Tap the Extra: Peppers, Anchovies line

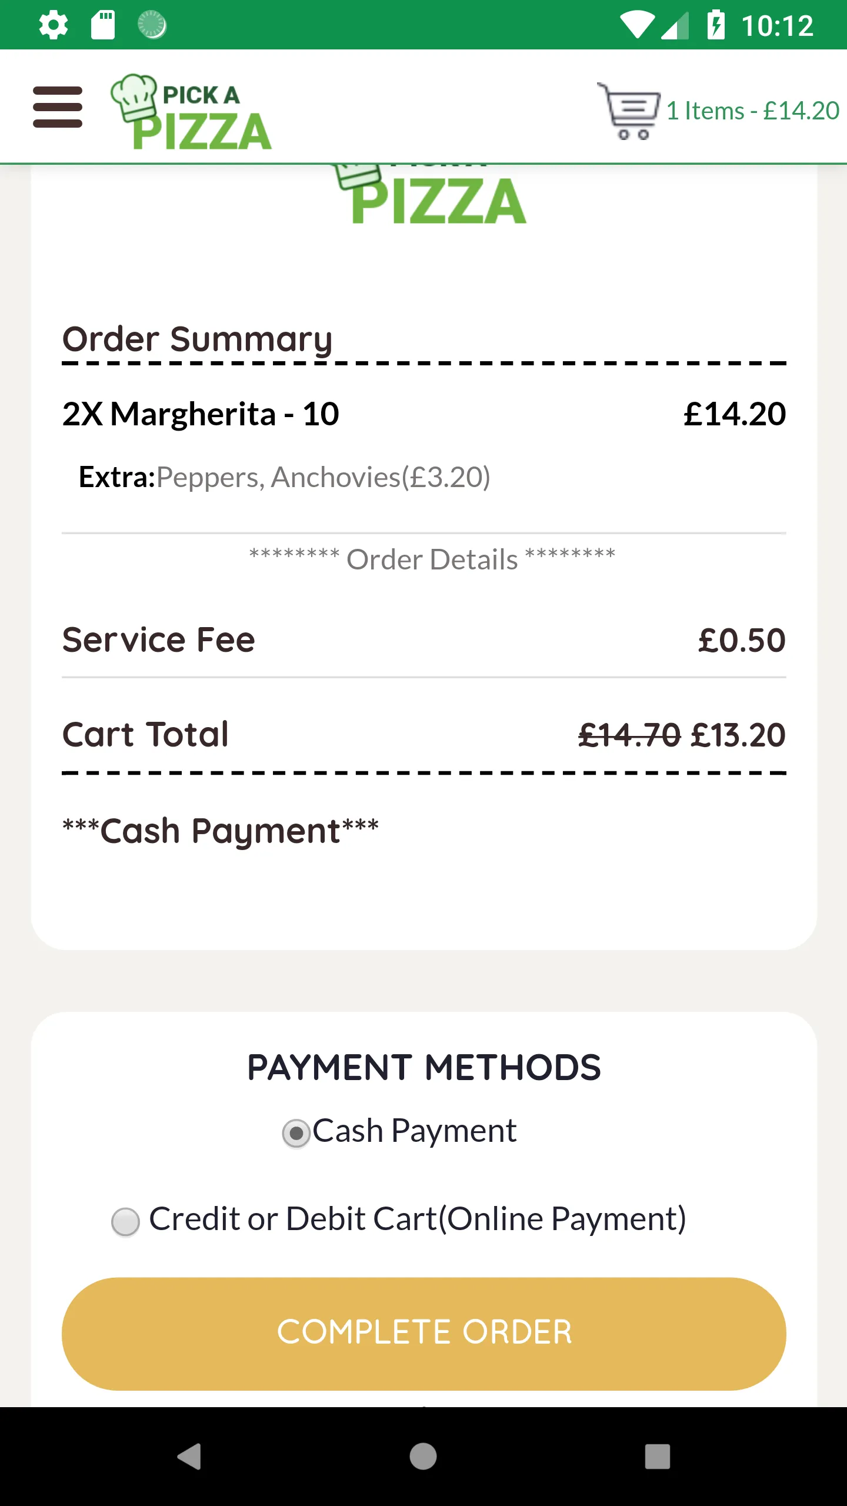coord(285,477)
